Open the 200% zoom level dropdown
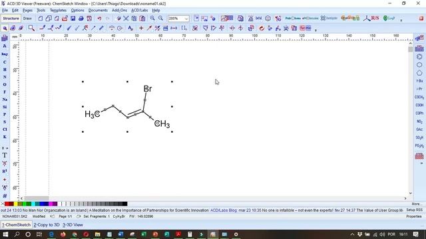This screenshot has height=239, width=426. 186,19
